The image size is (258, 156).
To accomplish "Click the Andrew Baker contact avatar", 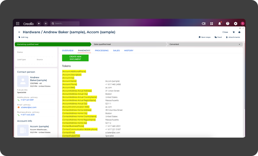I will pyautogui.click(x=23, y=81).
